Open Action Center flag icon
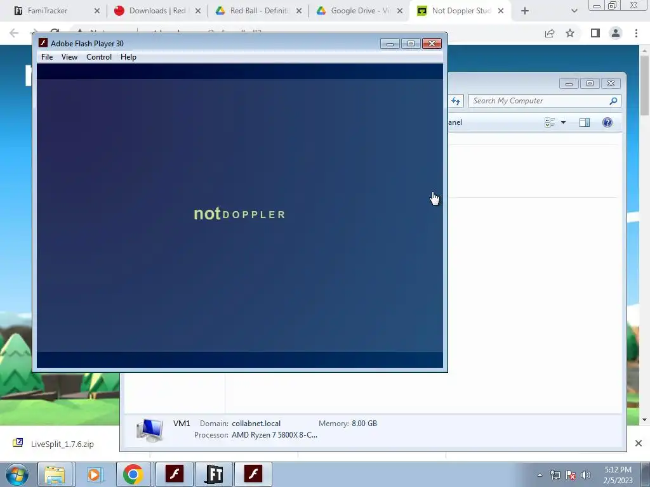650x487 pixels. pos(571,475)
